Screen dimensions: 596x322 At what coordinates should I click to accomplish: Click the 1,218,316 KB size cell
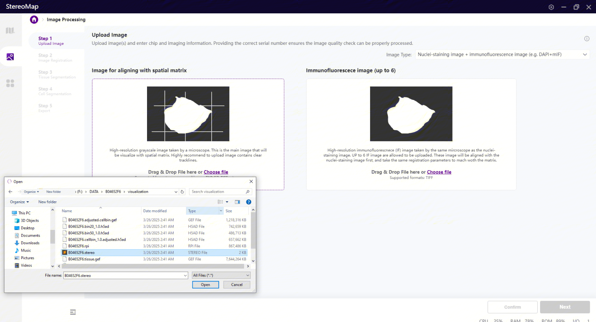tap(236, 220)
